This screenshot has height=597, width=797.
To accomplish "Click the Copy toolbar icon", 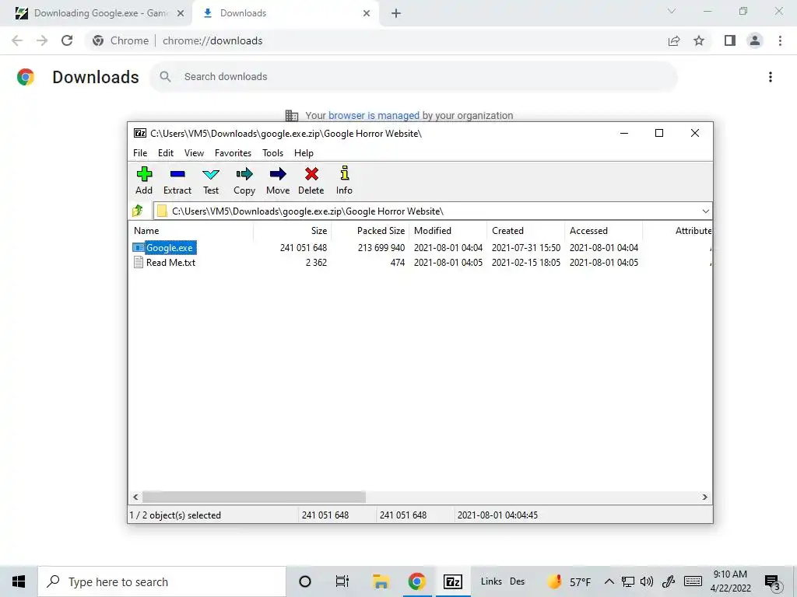I will 244,175.
